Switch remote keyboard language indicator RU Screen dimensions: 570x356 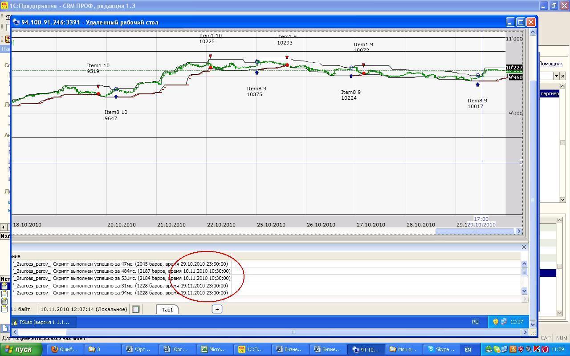pos(475,322)
